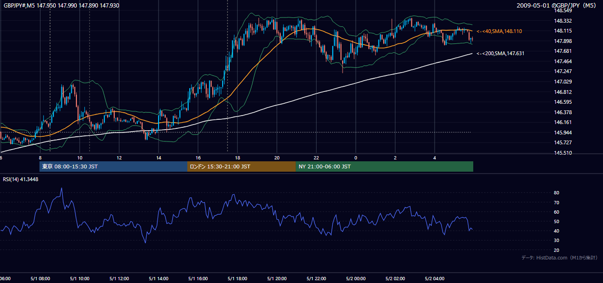This screenshot has height=283, width=603.
Task: Click the RSI scale value 60
Action: tap(557, 212)
